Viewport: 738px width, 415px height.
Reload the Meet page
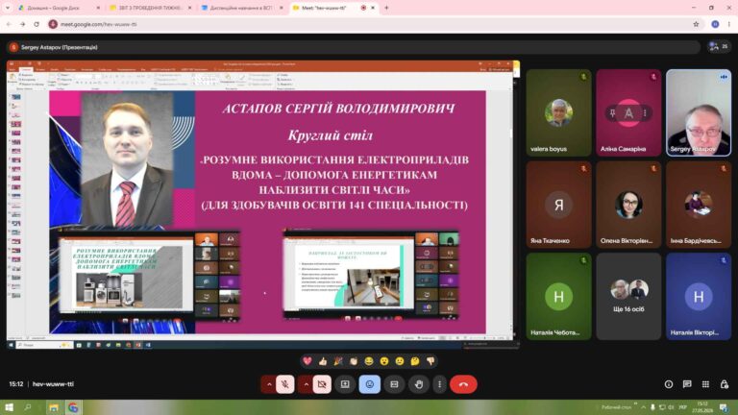coord(37,24)
